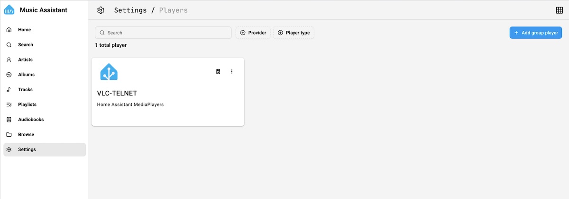Open the three-dot menu on VLC-TELNET card
This screenshot has width=569, height=199.
click(232, 72)
